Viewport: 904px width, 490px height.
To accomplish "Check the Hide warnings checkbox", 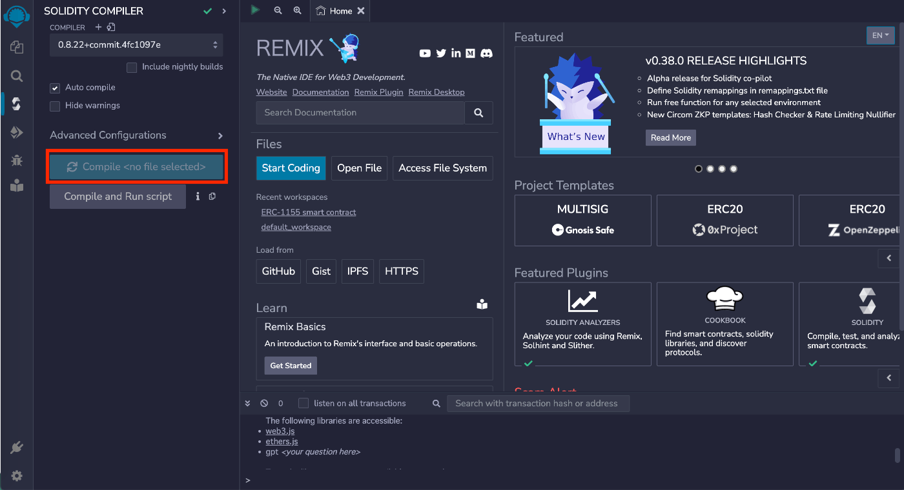I will tap(55, 106).
